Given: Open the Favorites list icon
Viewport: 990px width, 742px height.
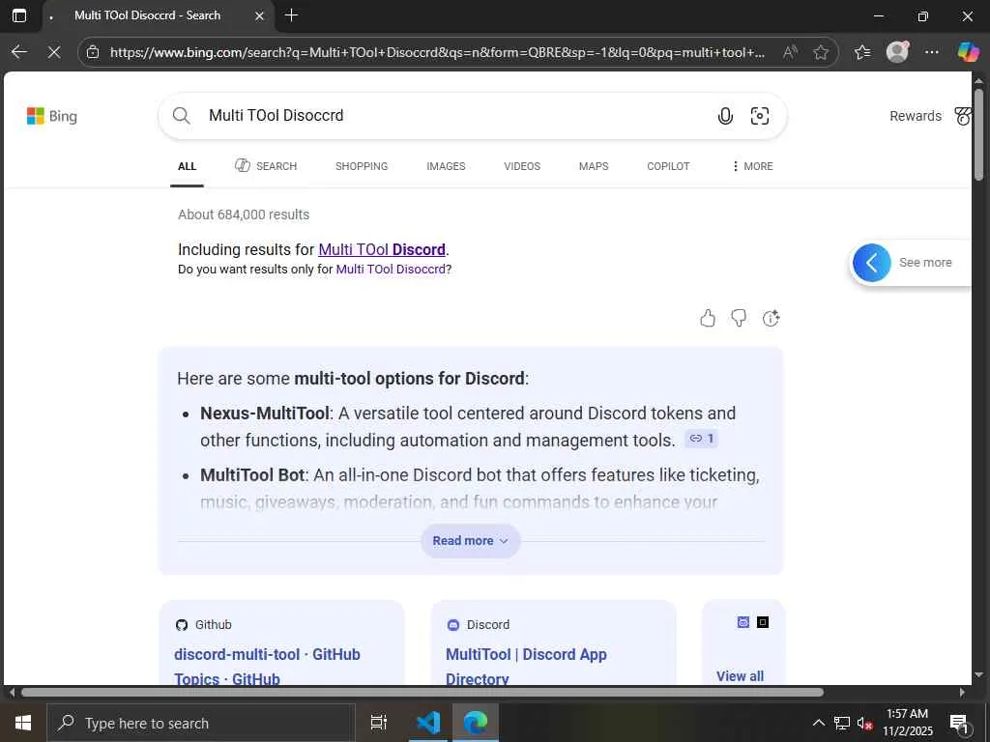Looking at the screenshot, I should (862, 52).
